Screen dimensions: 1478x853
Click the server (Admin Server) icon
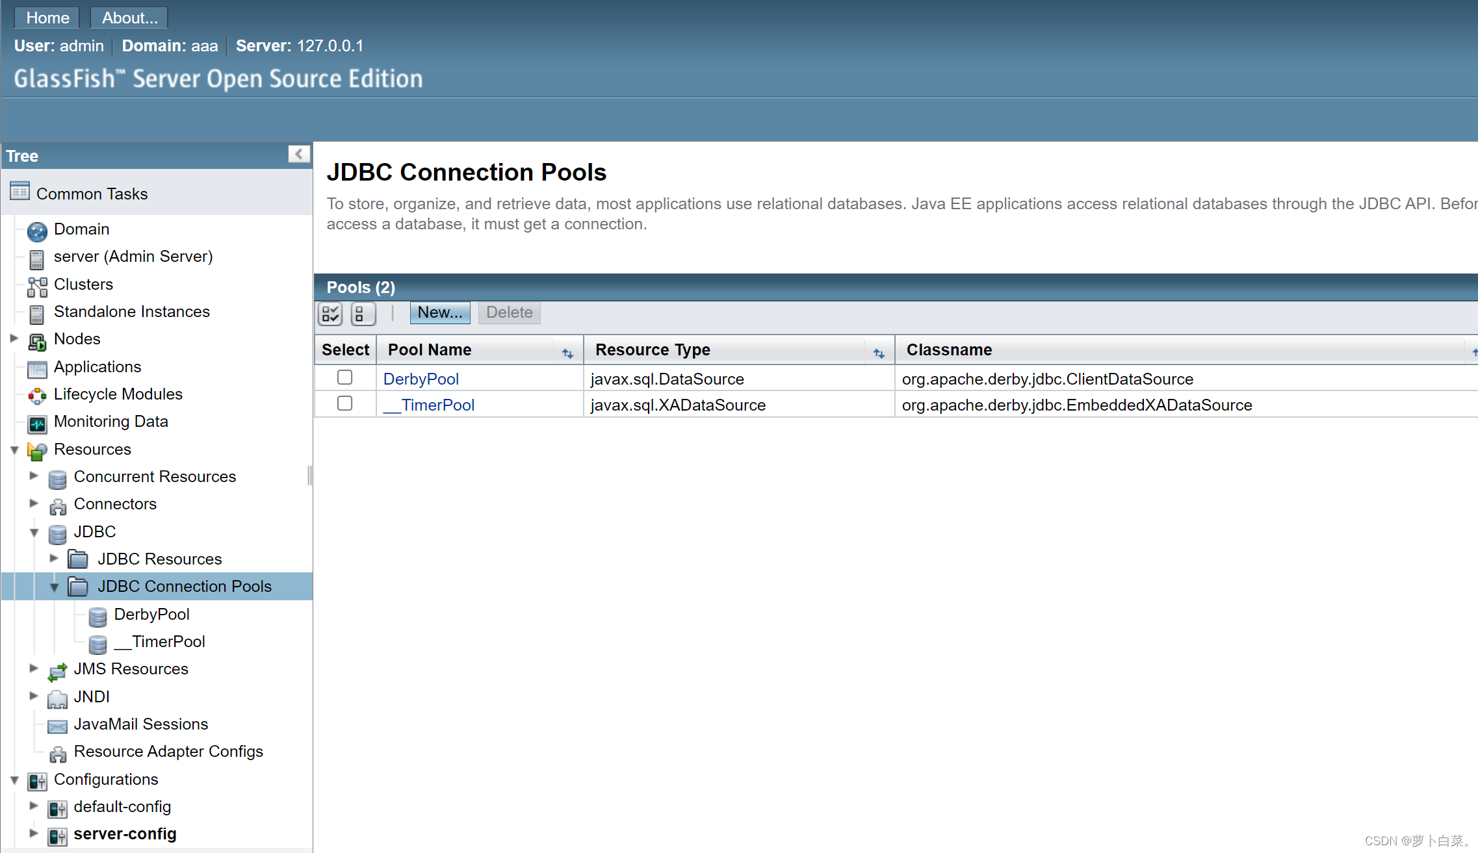(37, 259)
